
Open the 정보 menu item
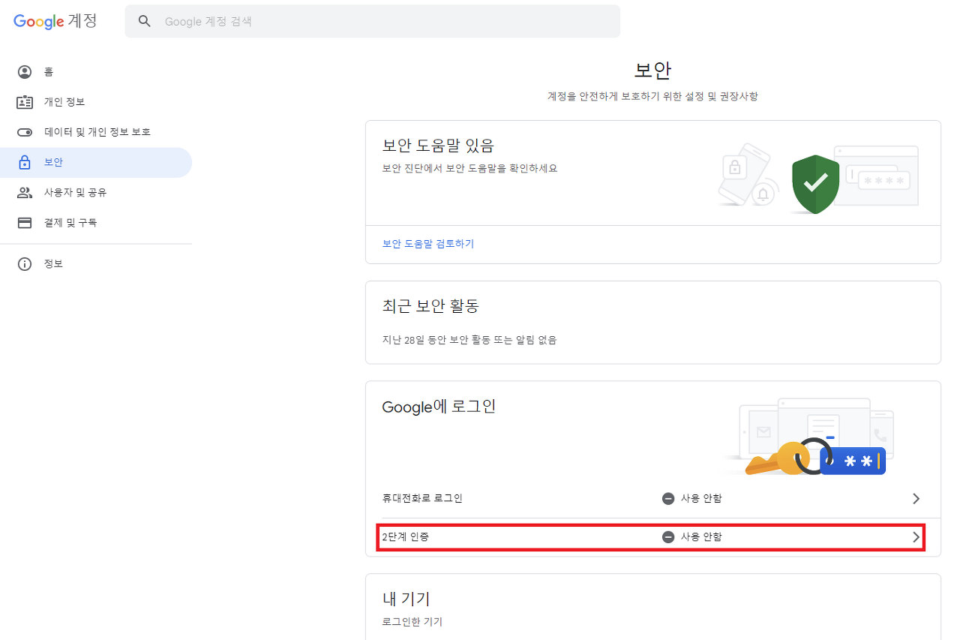tap(96, 264)
